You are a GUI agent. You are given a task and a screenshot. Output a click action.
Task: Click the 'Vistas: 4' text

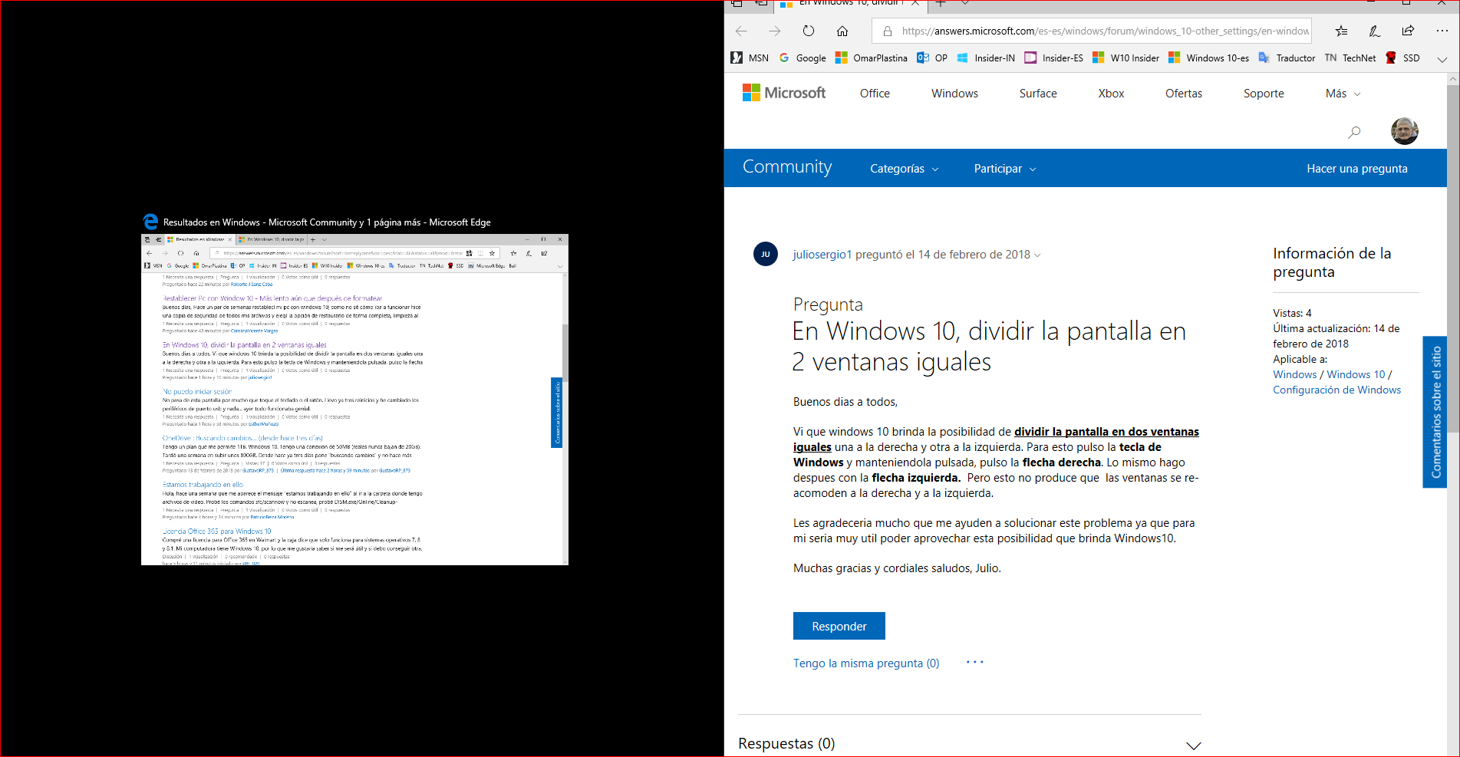(1292, 313)
